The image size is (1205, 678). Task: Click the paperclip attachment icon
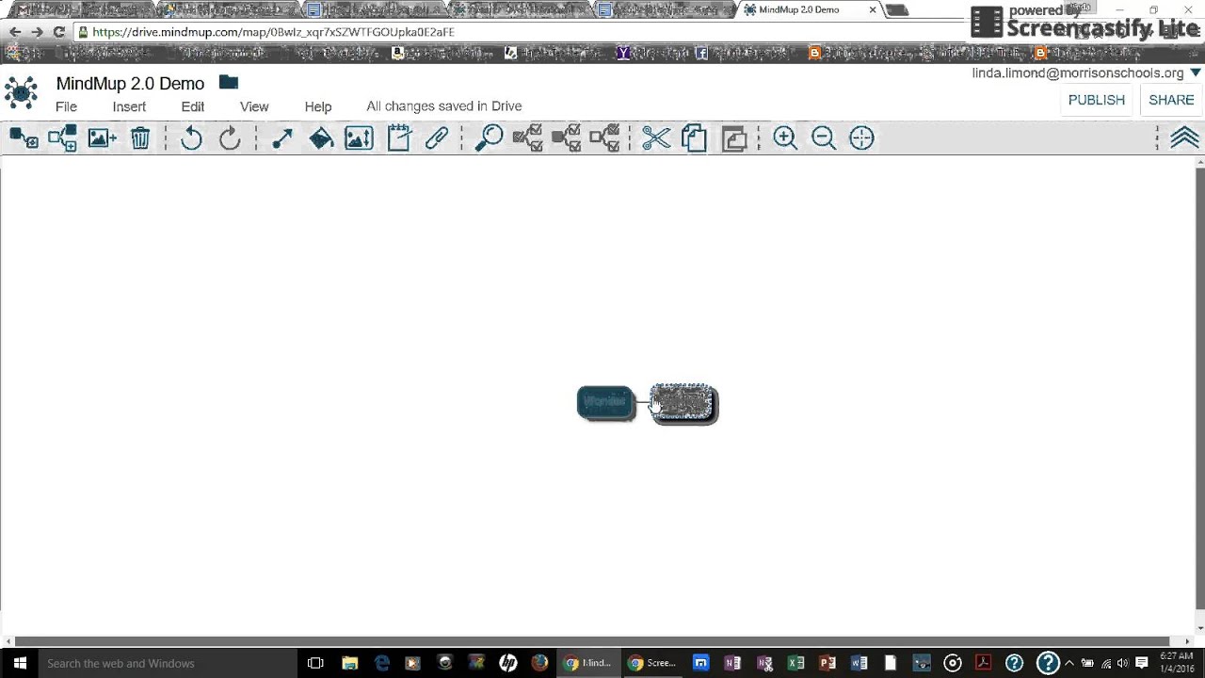pos(436,138)
